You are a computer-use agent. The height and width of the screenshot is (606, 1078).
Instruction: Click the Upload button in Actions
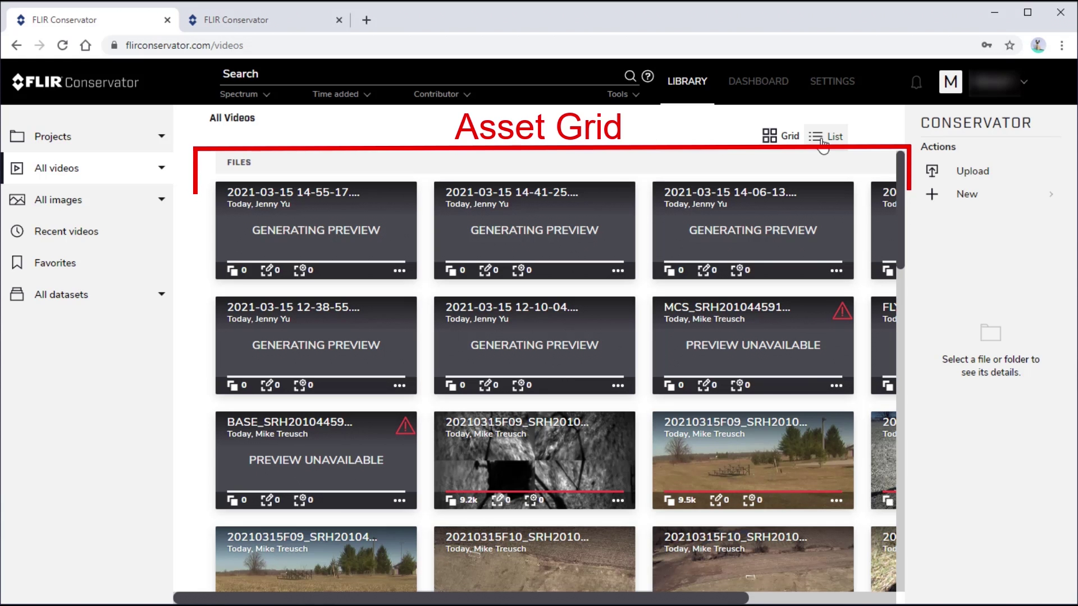coord(973,171)
